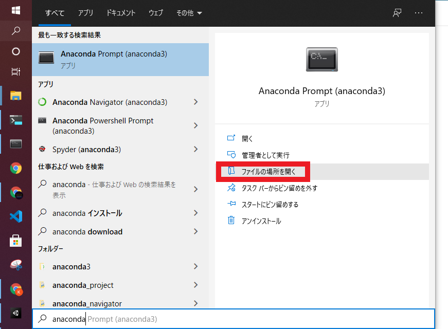
Task: Launch Google Chrome from the taskbar
Action: (x=16, y=168)
